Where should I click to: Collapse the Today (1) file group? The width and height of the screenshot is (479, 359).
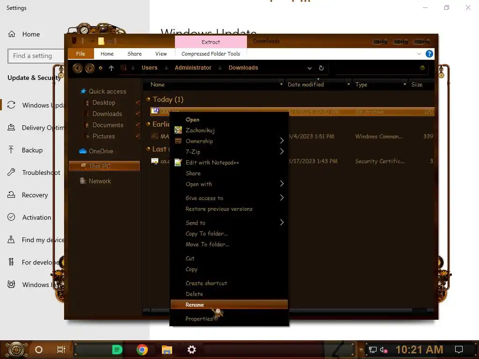click(x=148, y=99)
